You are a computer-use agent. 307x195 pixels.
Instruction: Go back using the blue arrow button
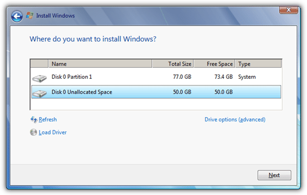pos(17,16)
